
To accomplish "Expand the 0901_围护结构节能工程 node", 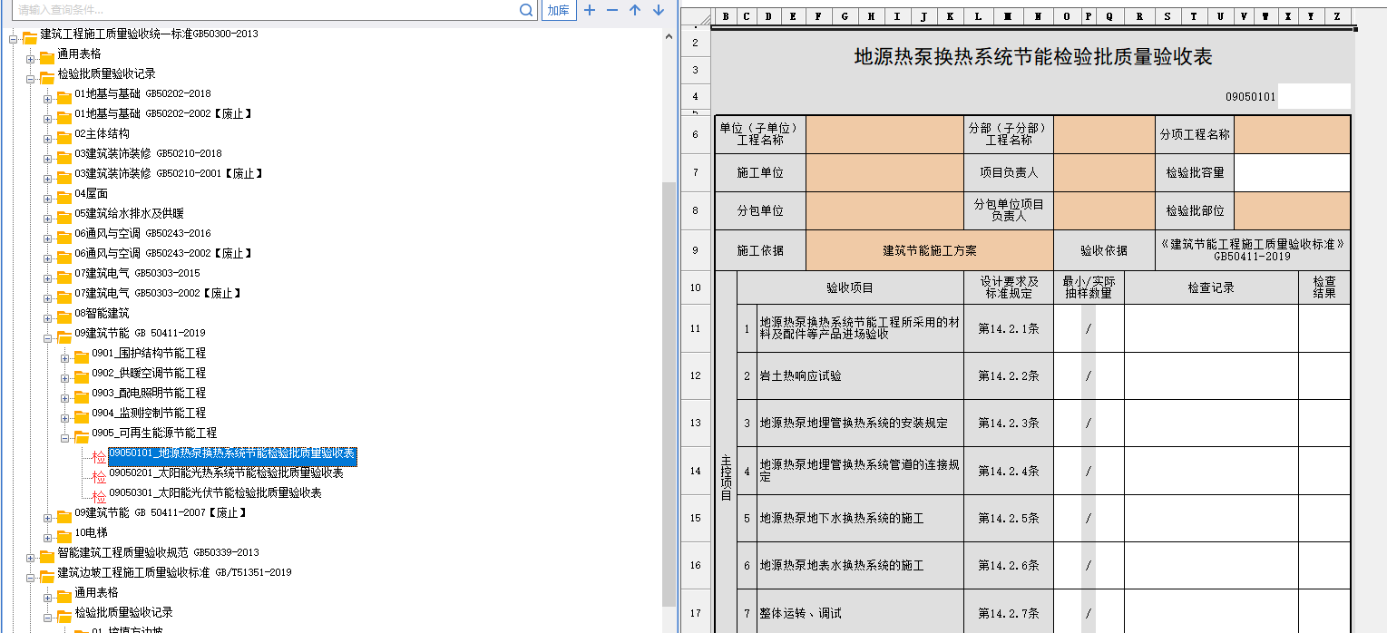I will pyautogui.click(x=65, y=355).
